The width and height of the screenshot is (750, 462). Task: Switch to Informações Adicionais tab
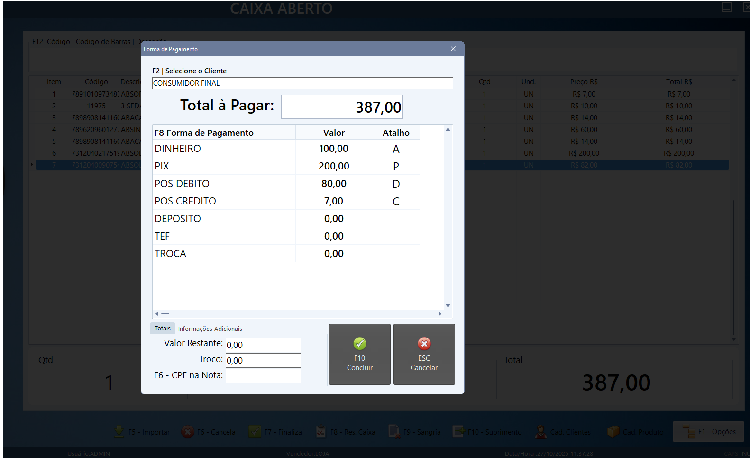(210, 329)
